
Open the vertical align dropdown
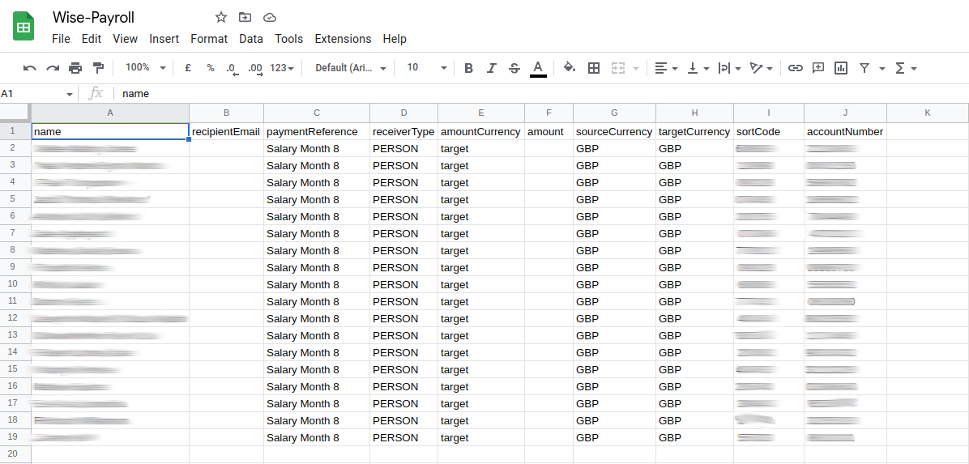(698, 68)
